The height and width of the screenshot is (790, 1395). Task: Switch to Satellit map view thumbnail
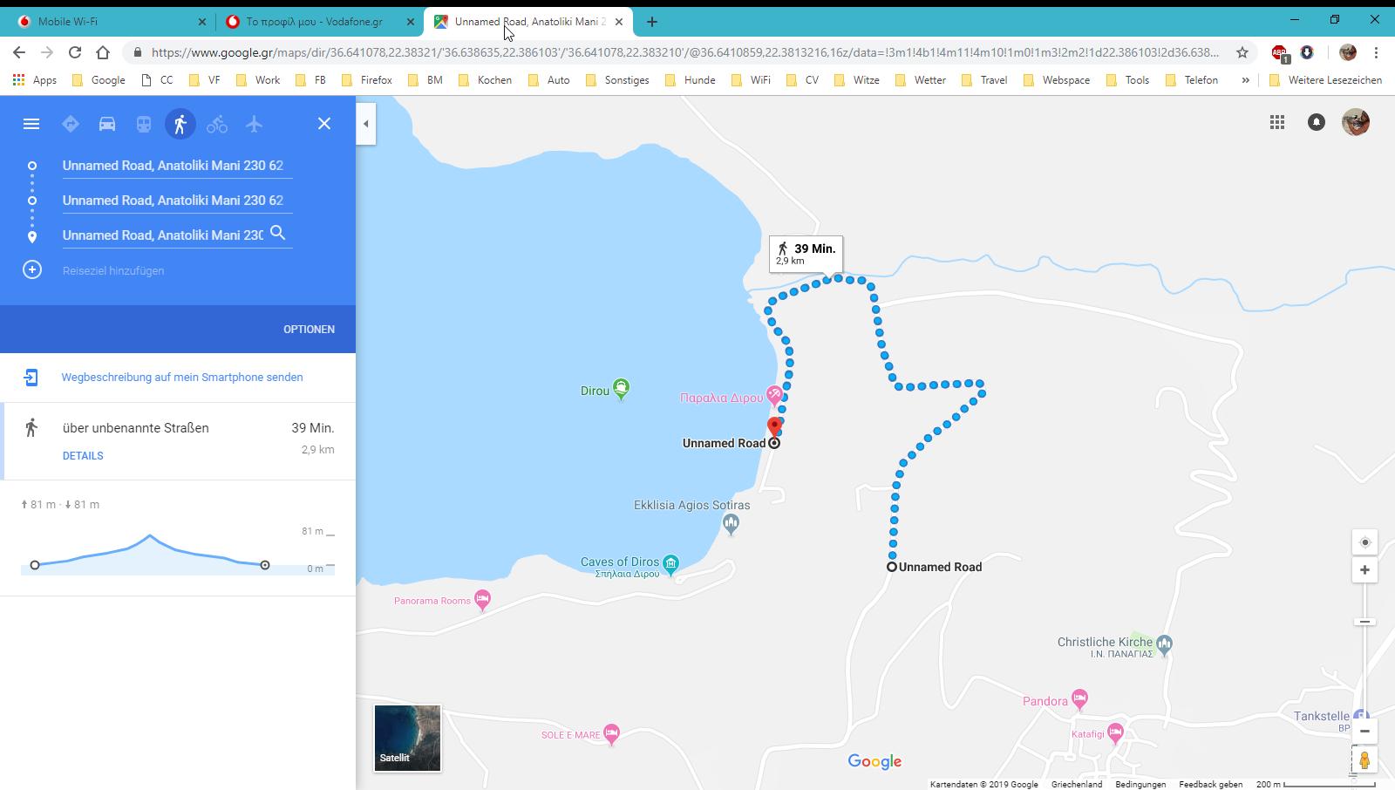coord(407,739)
